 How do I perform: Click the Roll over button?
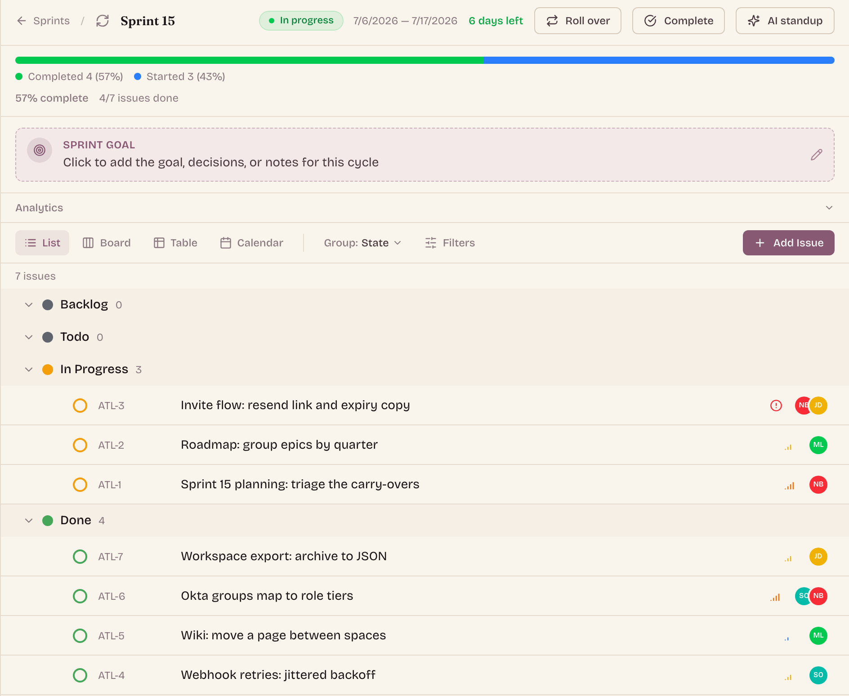coord(578,21)
